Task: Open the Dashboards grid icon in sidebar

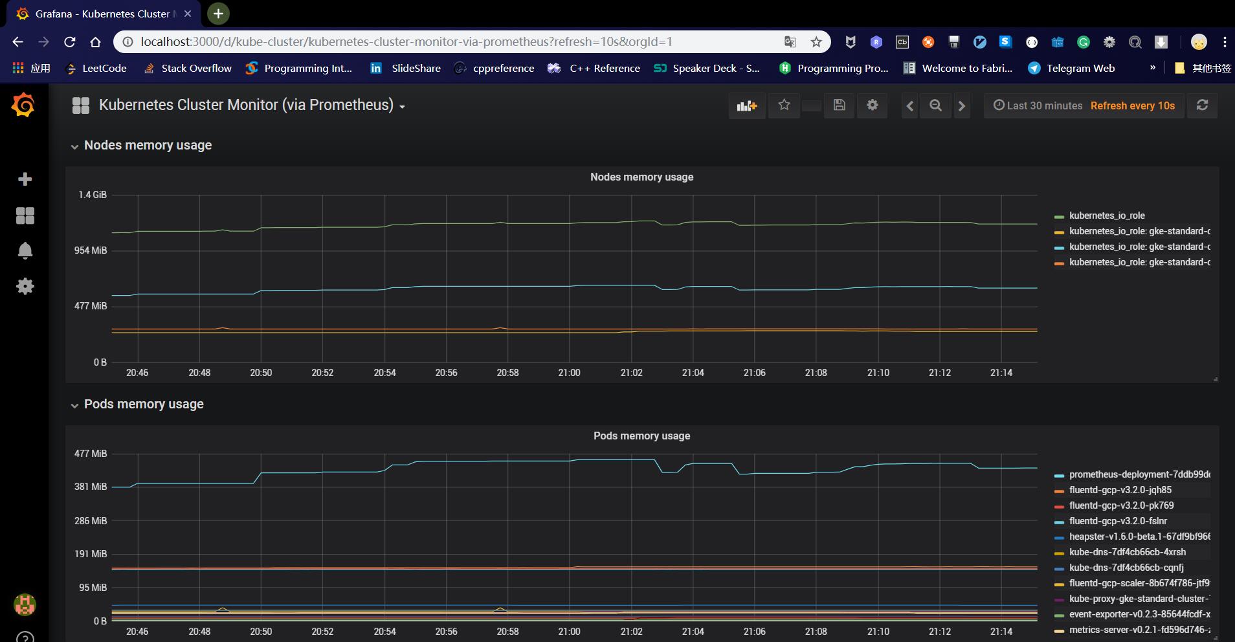Action: pyautogui.click(x=25, y=216)
